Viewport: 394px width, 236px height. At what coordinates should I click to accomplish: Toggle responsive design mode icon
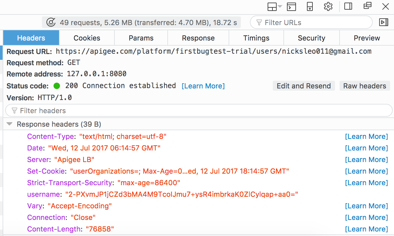pyautogui.click(x=310, y=6)
